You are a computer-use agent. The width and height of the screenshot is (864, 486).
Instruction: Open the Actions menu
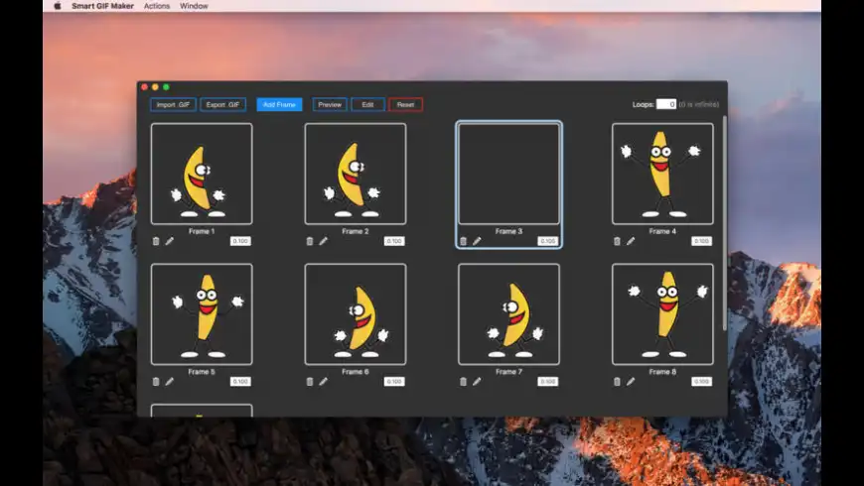157,6
